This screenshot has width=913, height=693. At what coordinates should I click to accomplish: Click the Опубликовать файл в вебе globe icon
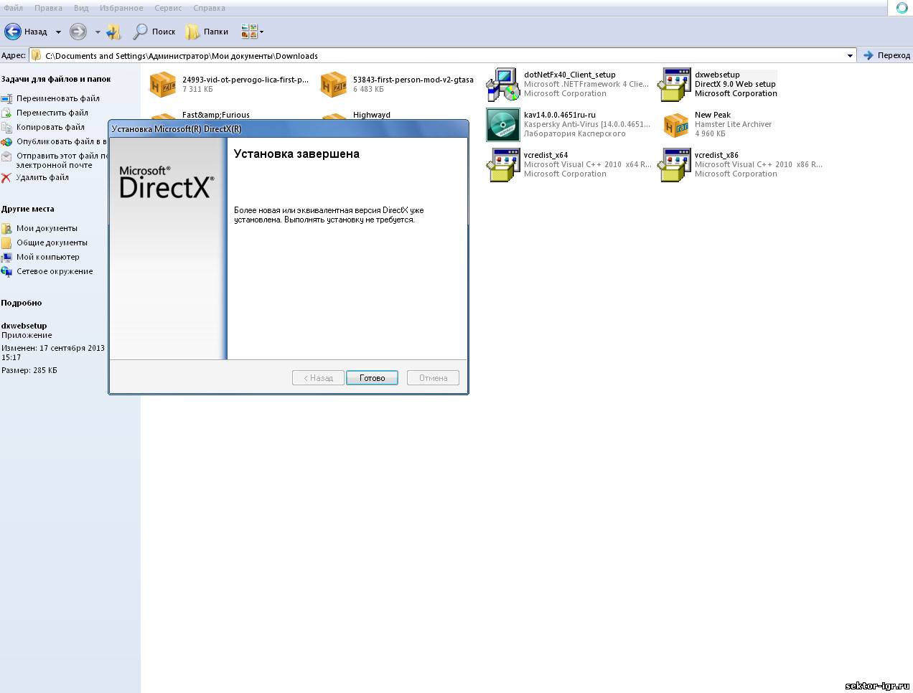pos(6,141)
